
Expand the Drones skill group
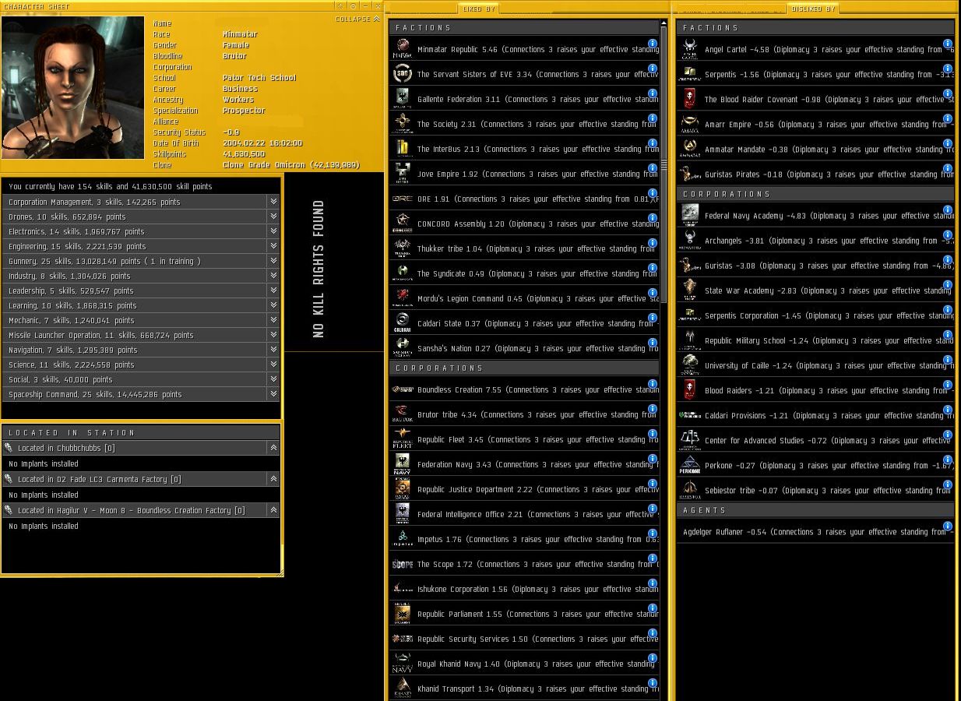click(273, 217)
